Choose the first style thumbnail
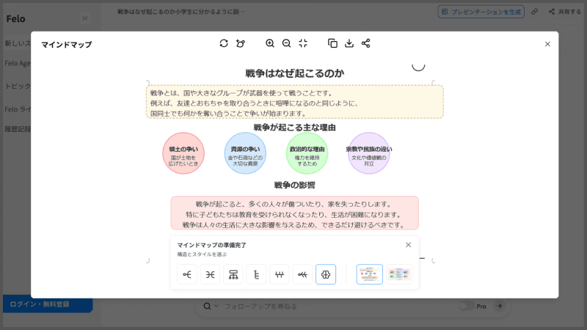This screenshot has width=587, height=330. click(370, 274)
